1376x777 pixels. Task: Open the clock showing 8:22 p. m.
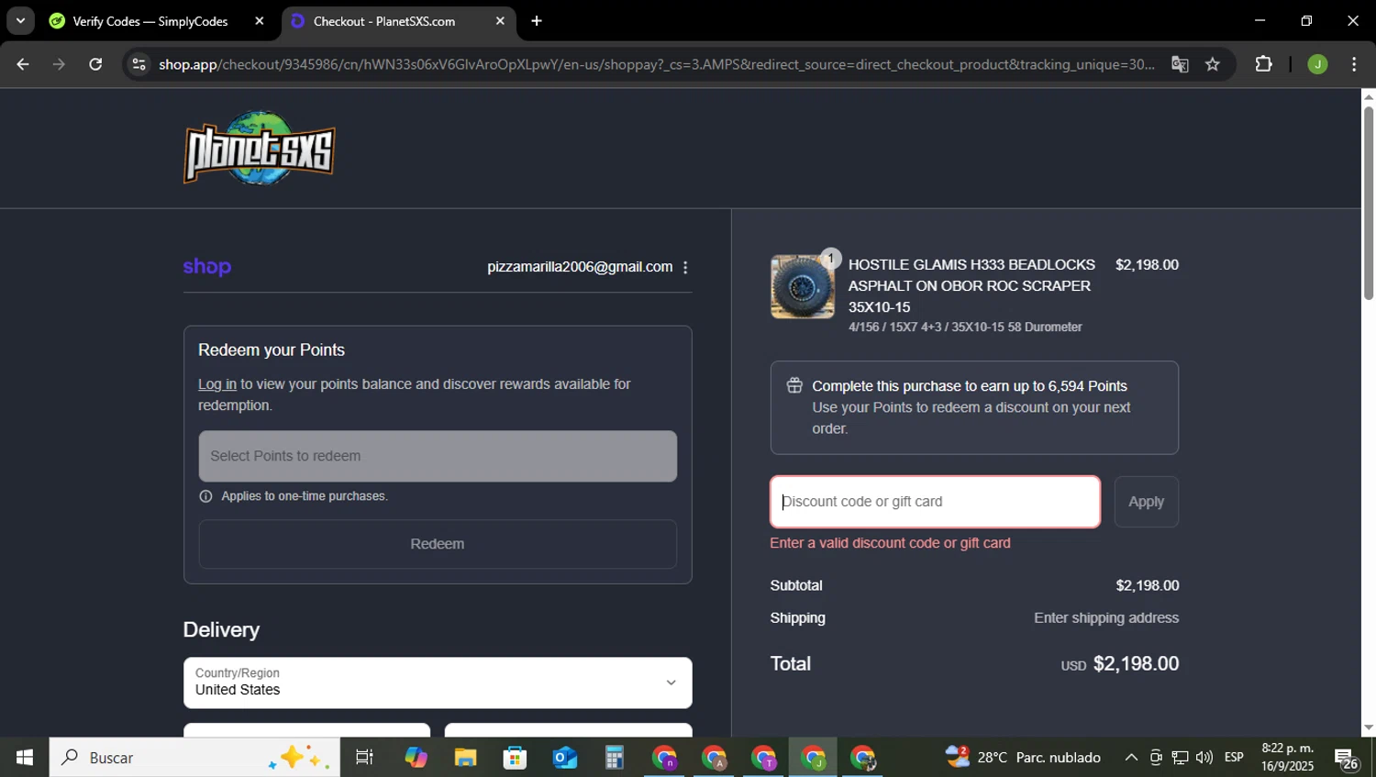[1287, 758]
